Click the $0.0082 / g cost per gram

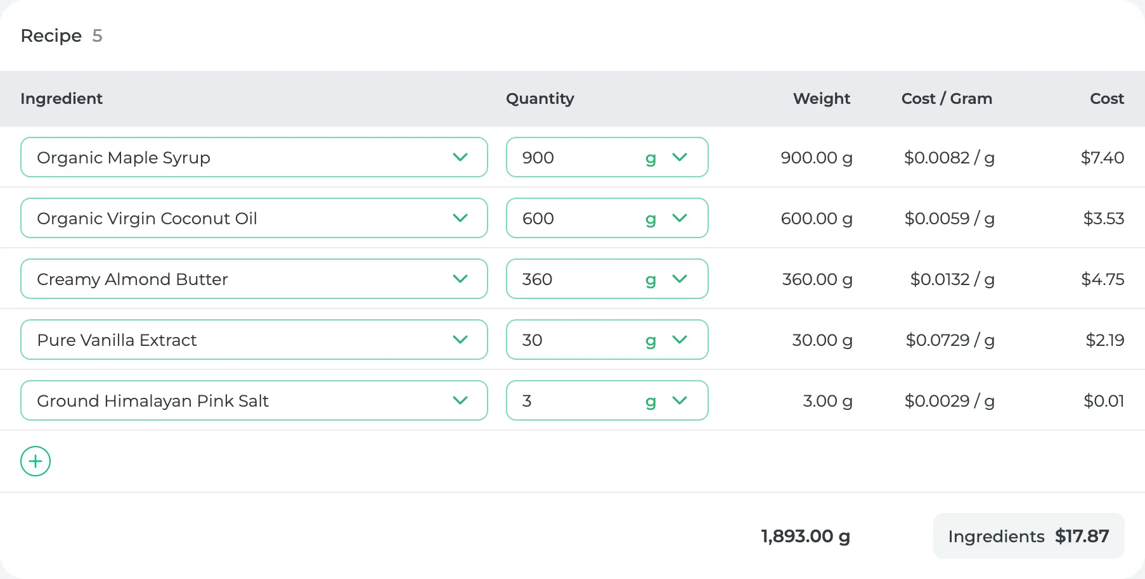coord(949,158)
